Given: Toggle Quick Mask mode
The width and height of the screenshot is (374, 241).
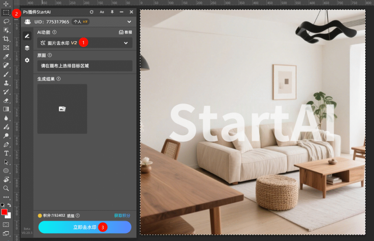Looking at the screenshot, I should coord(6,224).
